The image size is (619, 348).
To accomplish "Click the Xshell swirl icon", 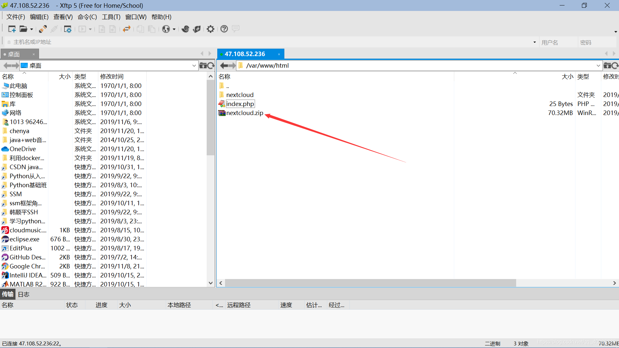I will click(x=185, y=29).
